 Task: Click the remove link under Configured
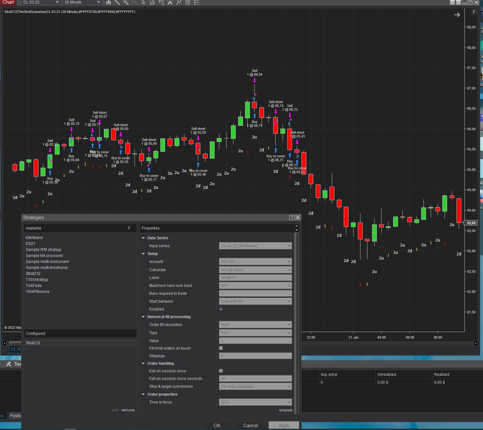coord(128,410)
